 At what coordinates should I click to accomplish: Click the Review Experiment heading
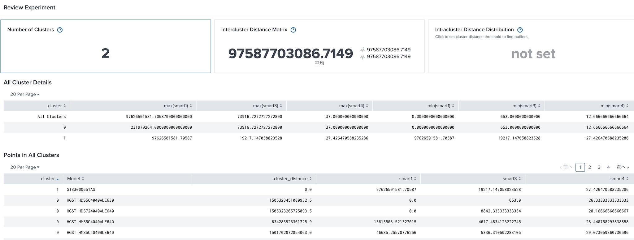pos(29,7)
